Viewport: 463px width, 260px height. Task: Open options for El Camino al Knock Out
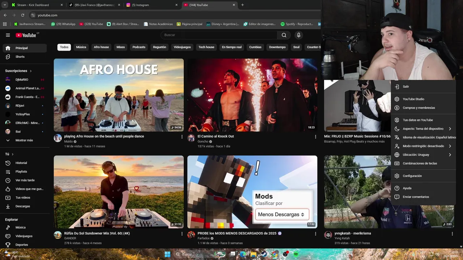point(315,137)
